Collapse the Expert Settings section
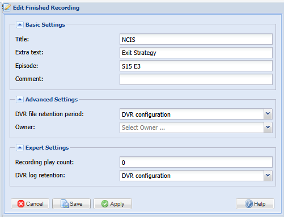Viewport: 284px width, 217px height. point(20,147)
